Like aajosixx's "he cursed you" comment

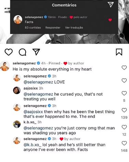click(124, 94)
